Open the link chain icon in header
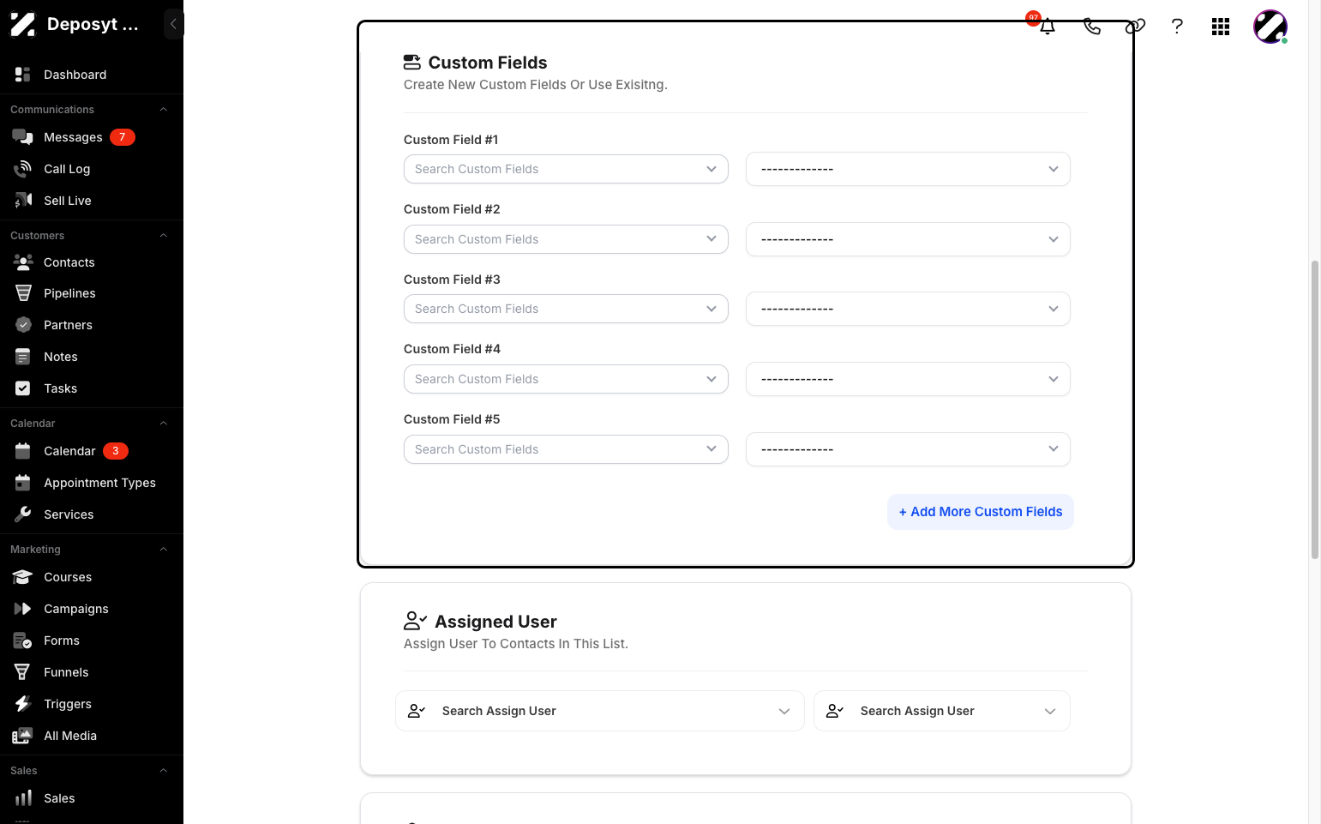Viewport: 1321px width, 824px height. 1135,27
